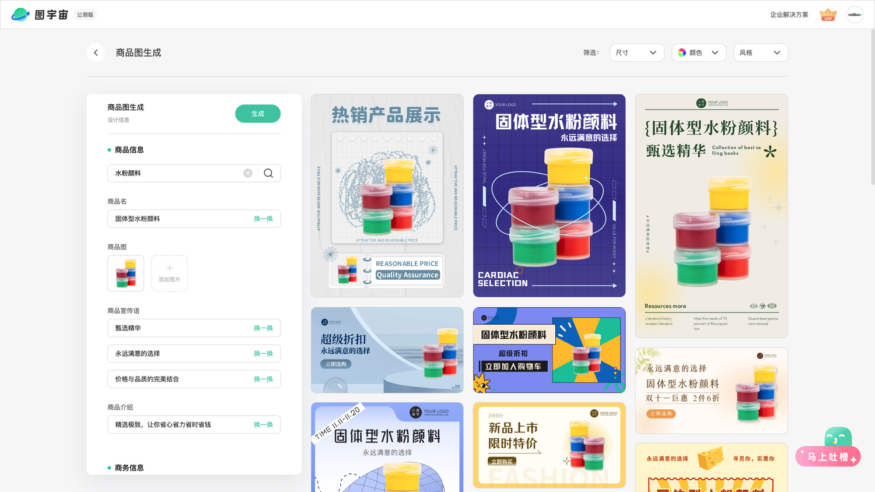
Task: Search with the magnifier icon
Action: tap(268, 173)
